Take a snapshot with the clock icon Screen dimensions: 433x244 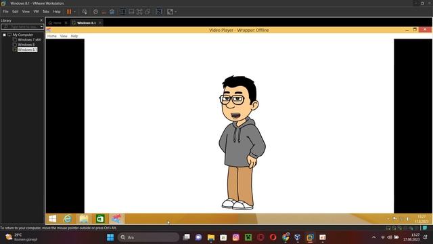95,12
